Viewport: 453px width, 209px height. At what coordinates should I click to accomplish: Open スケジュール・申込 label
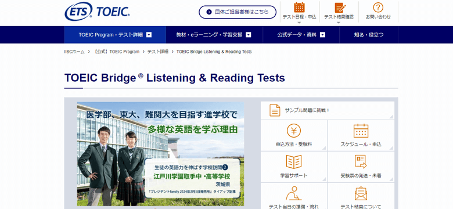point(361,144)
